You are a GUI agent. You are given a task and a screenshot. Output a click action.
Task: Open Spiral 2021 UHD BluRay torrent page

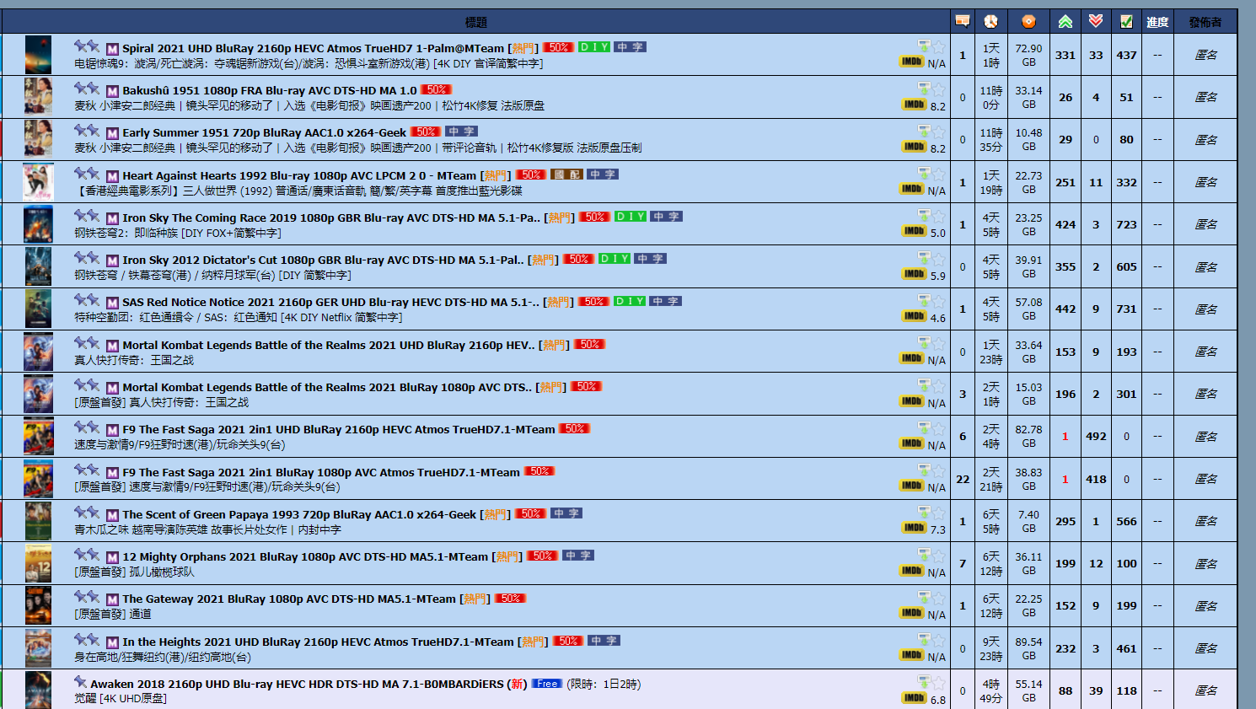point(313,49)
